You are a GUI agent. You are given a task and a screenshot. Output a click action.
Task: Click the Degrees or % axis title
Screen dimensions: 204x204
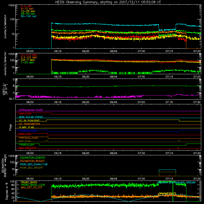point(7,191)
